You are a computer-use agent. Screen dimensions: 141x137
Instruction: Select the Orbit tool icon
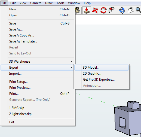pyautogui.click(x=122, y=10)
